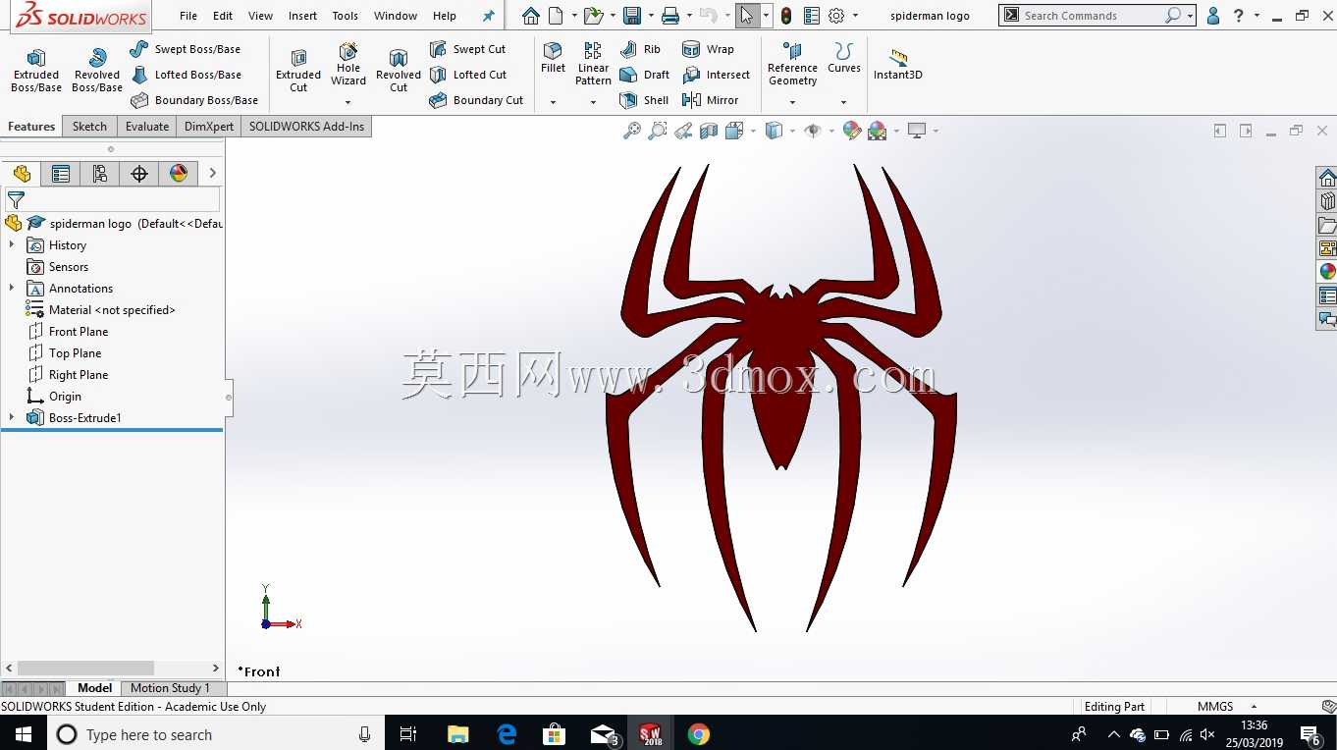Apply the Shell feature
The height and width of the screenshot is (750, 1337).
644,100
